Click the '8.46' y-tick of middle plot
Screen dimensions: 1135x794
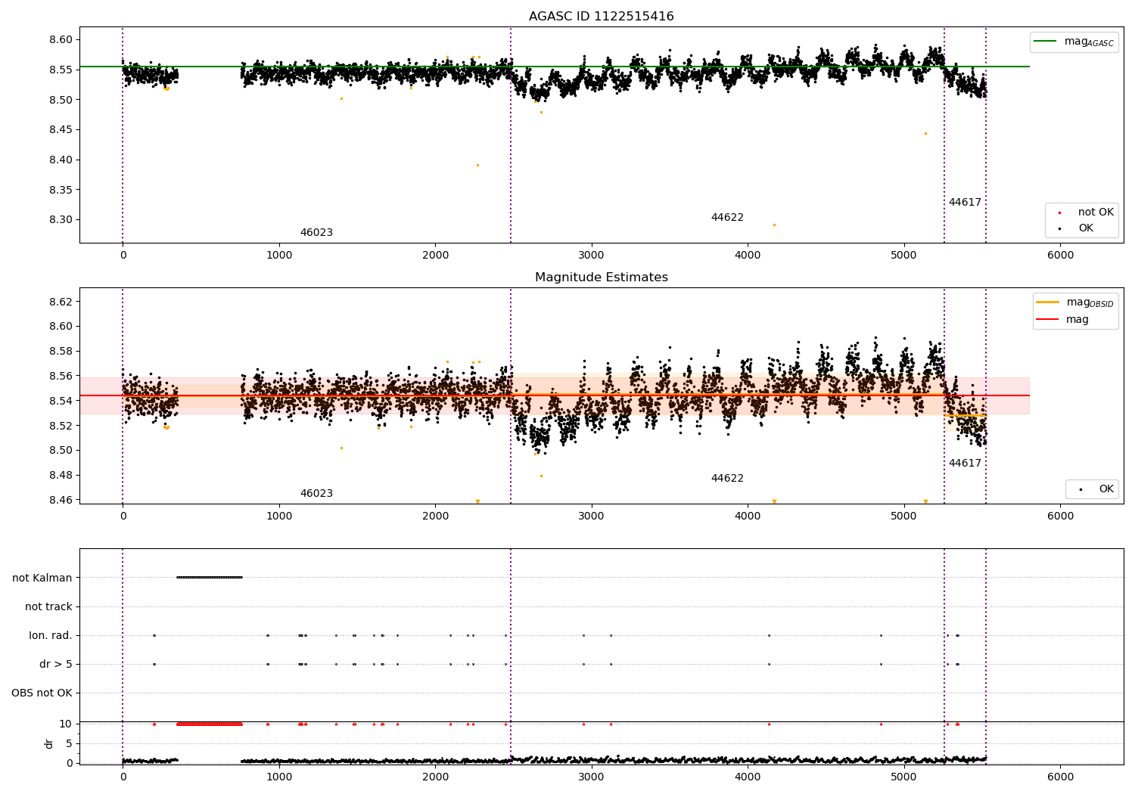point(61,500)
